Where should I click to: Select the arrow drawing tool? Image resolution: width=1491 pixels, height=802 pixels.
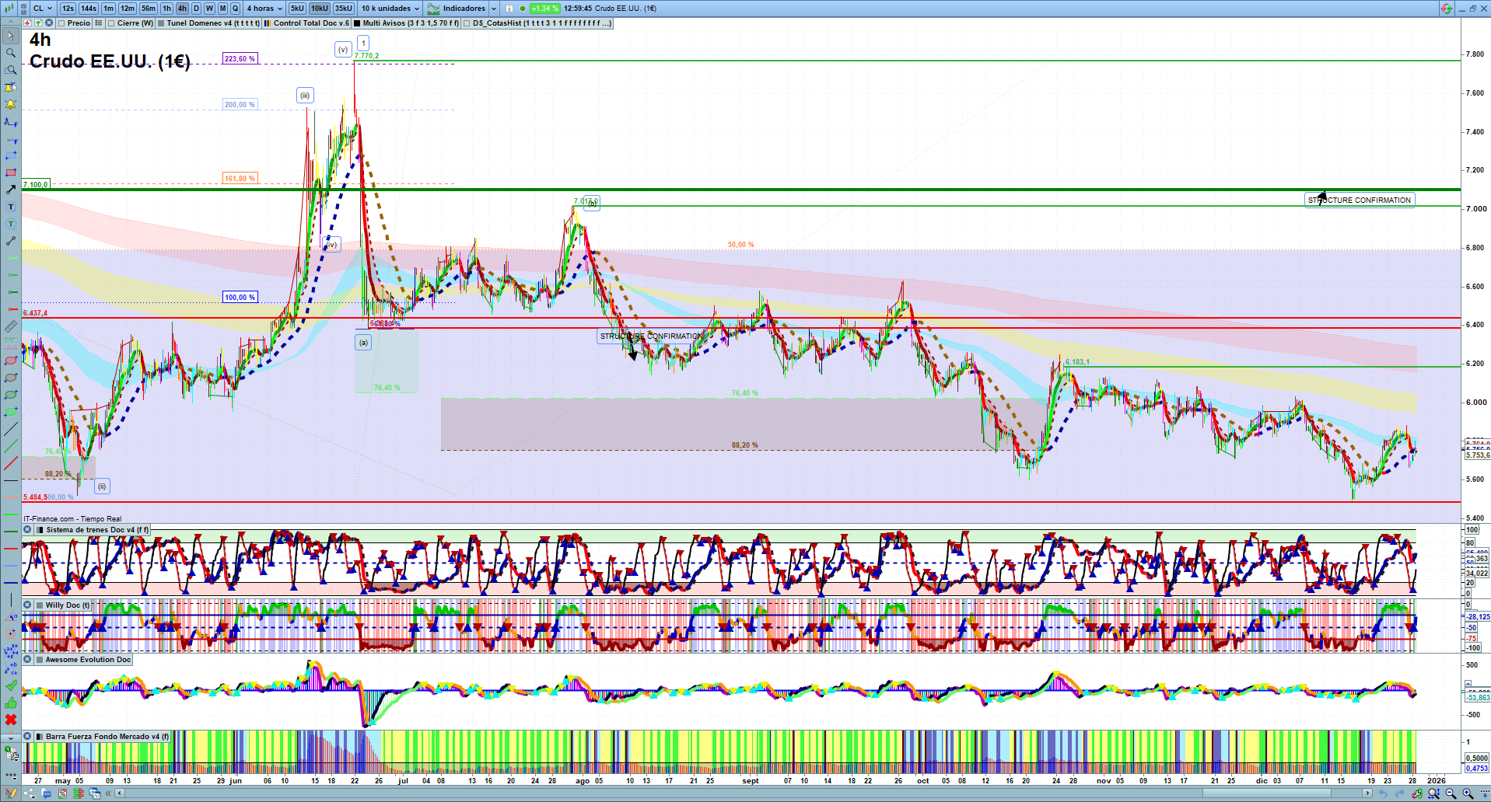tap(11, 190)
